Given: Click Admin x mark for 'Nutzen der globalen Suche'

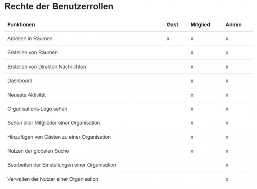Looking at the screenshot, I should click(227, 151).
